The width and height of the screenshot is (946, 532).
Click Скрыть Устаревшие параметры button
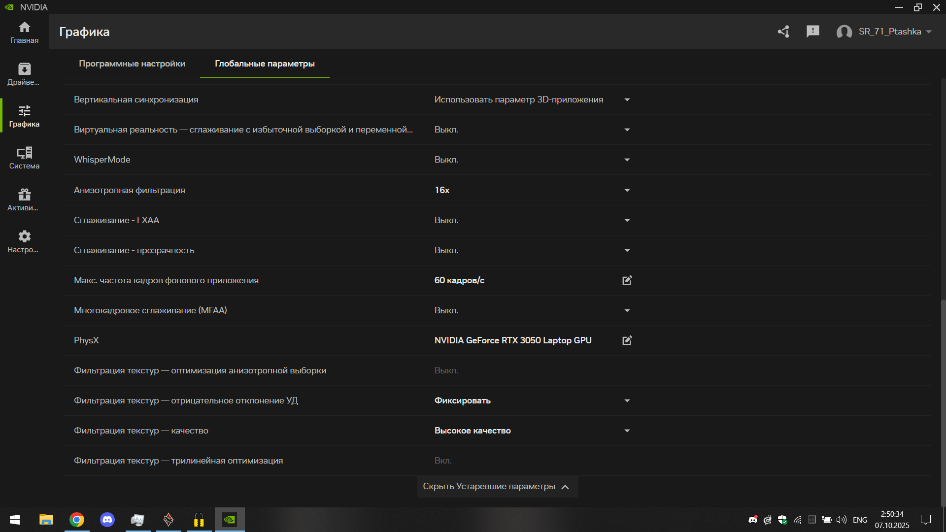pyautogui.click(x=497, y=487)
